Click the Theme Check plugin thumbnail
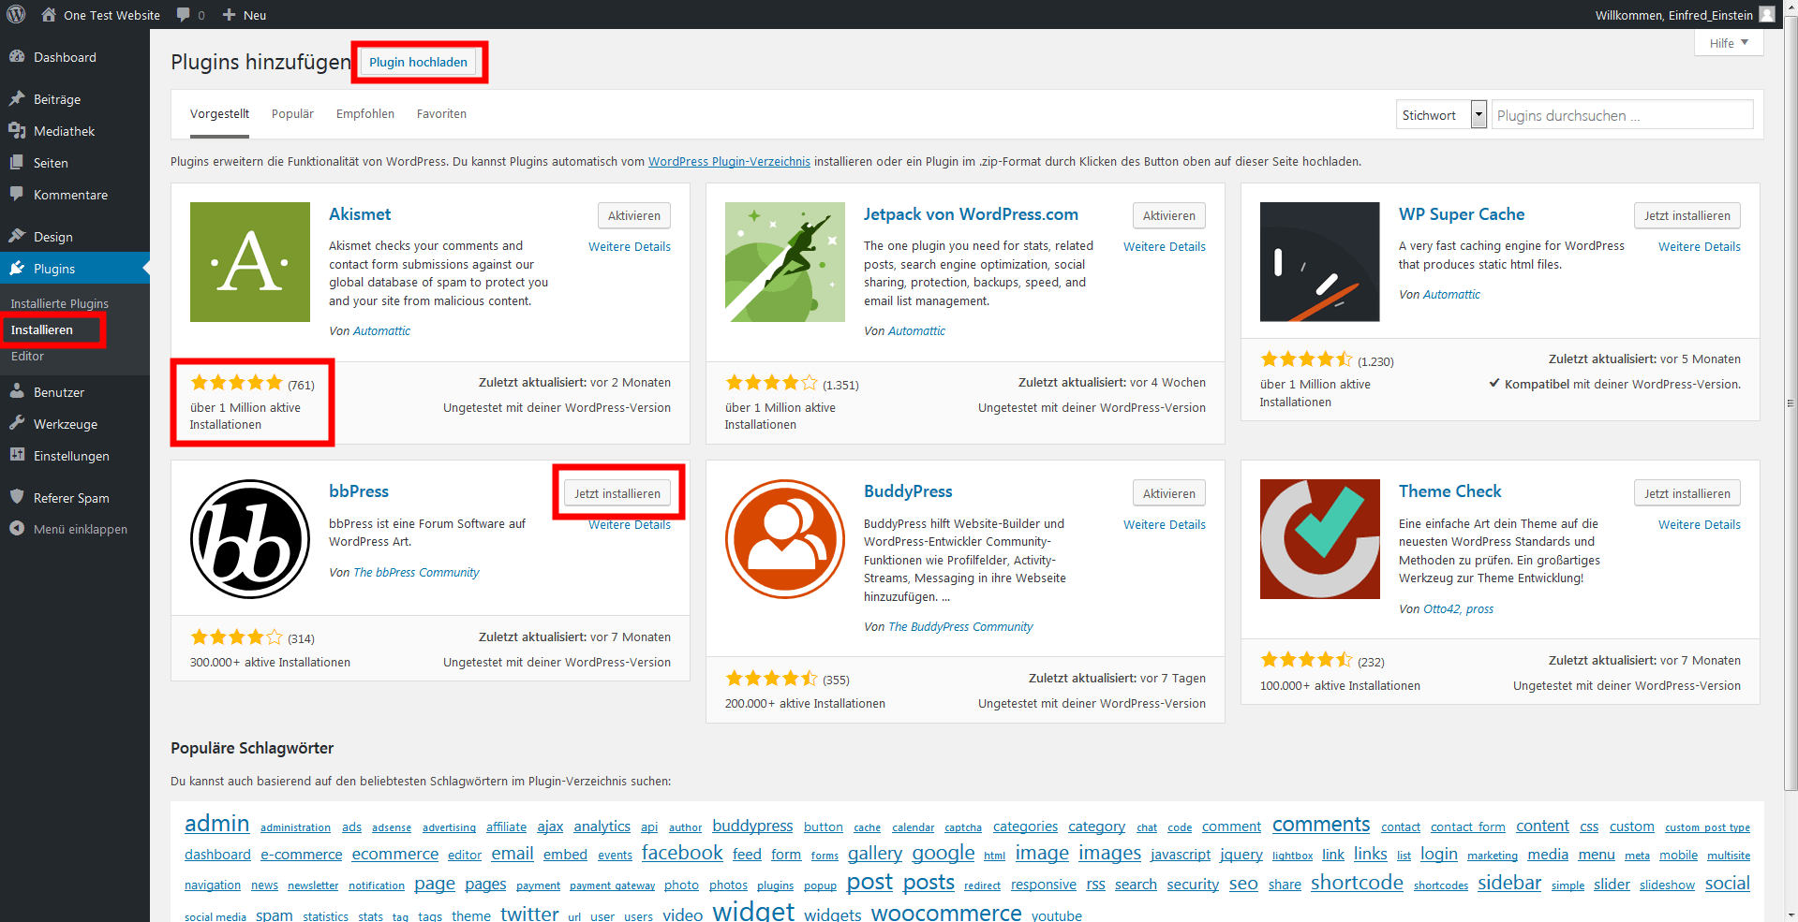 (1320, 539)
